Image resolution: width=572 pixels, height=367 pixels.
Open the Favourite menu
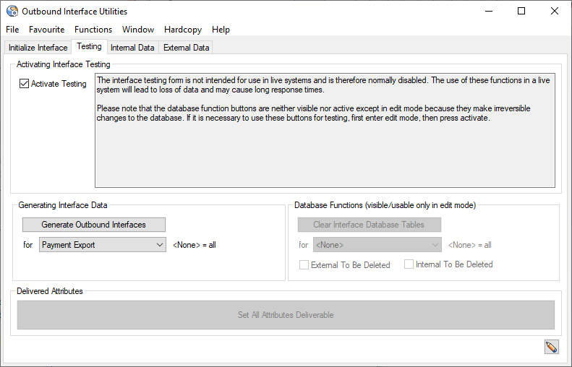coord(46,30)
